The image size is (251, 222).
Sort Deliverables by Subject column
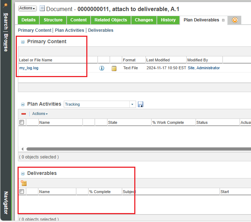point(171,192)
